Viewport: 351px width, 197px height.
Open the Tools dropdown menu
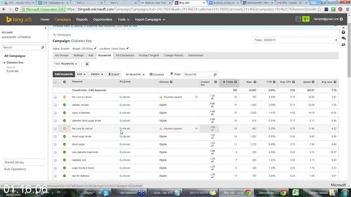pos(123,20)
